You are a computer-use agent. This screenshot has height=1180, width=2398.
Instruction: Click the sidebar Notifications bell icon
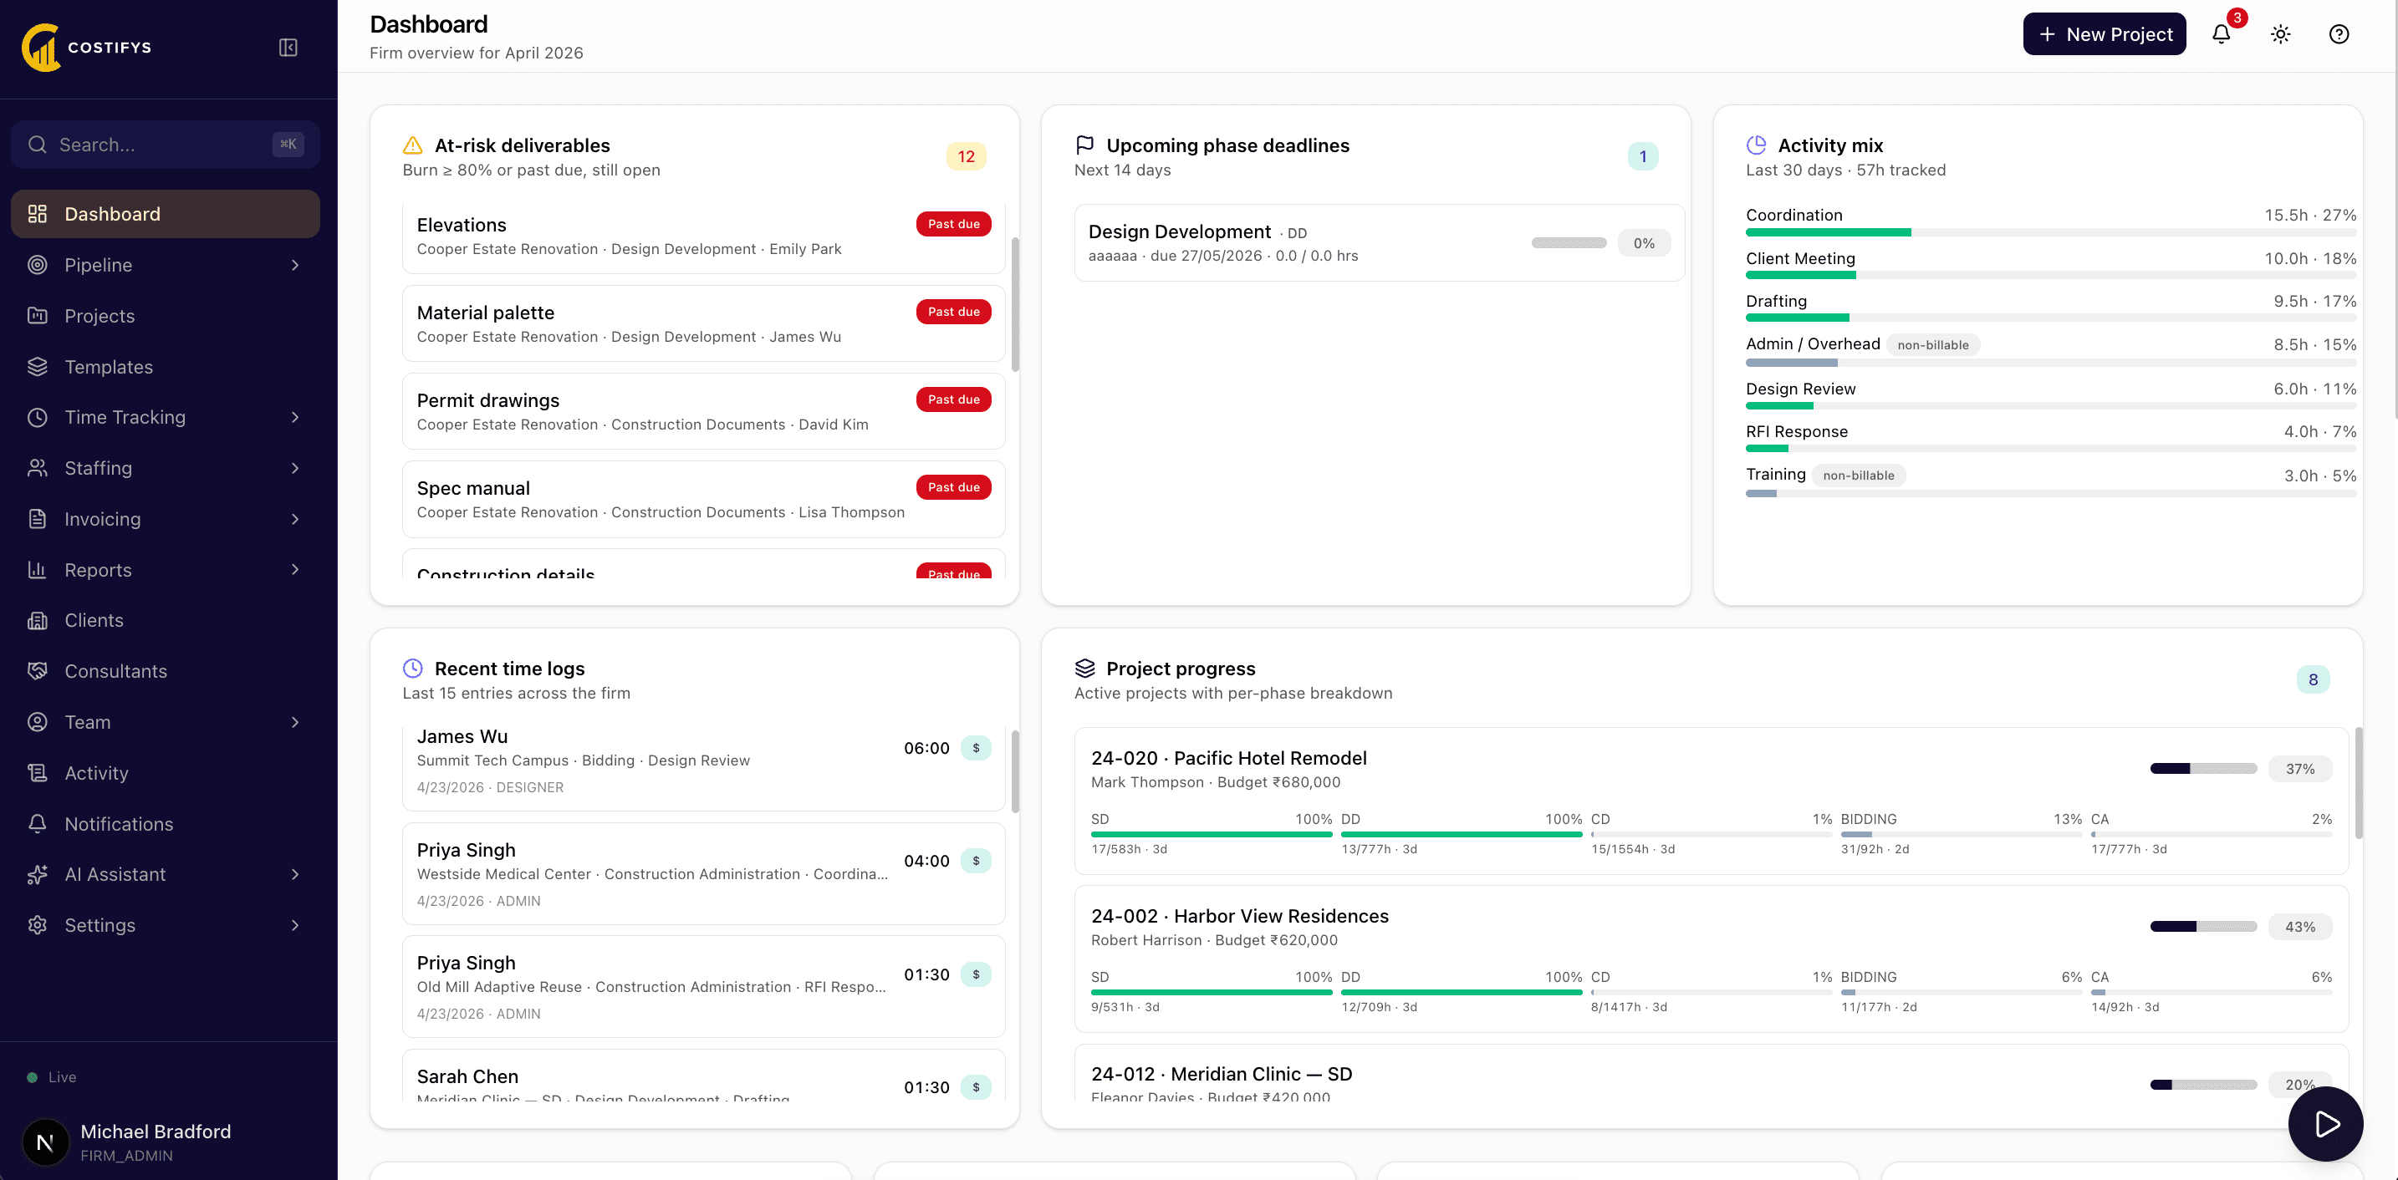38,824
